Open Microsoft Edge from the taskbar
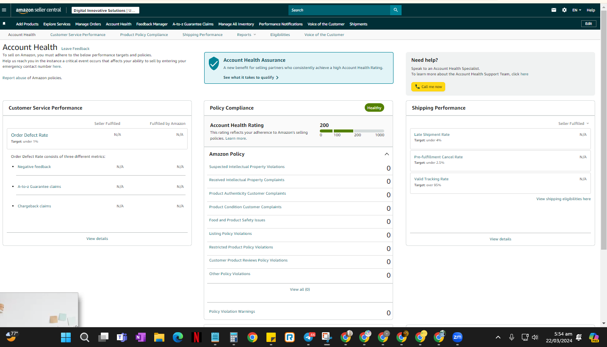This screenshot has width=607, height=347. point(178,337)
